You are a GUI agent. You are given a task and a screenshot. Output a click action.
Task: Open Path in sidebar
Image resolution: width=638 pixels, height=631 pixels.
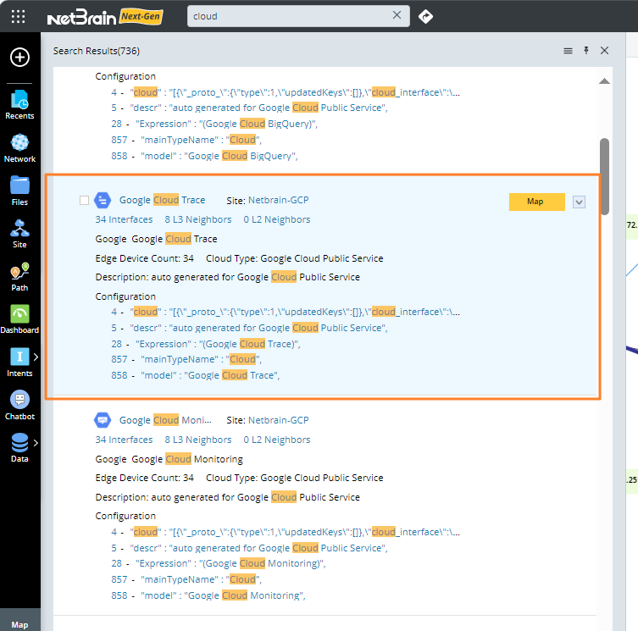point(19,278)
